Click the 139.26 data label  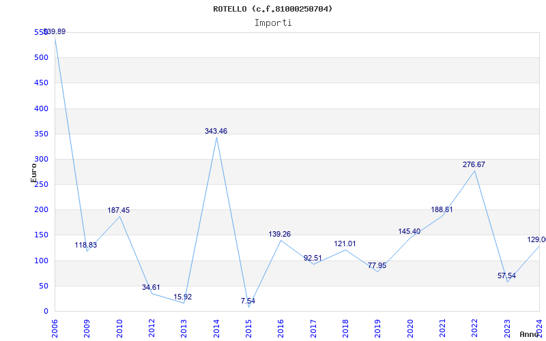tap(279, 234)
